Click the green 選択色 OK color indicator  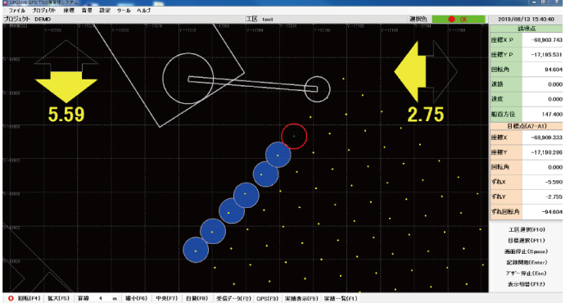[x=459, y=19]
